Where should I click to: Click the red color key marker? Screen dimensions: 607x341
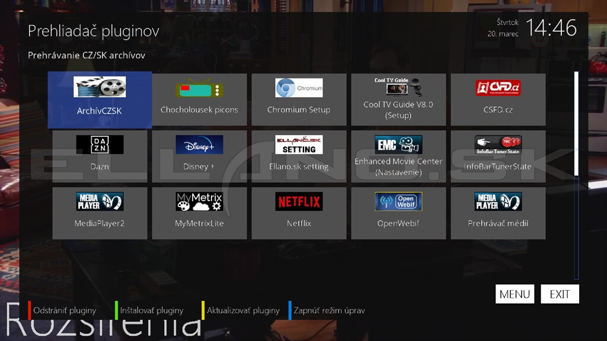(x=29, y=310)
